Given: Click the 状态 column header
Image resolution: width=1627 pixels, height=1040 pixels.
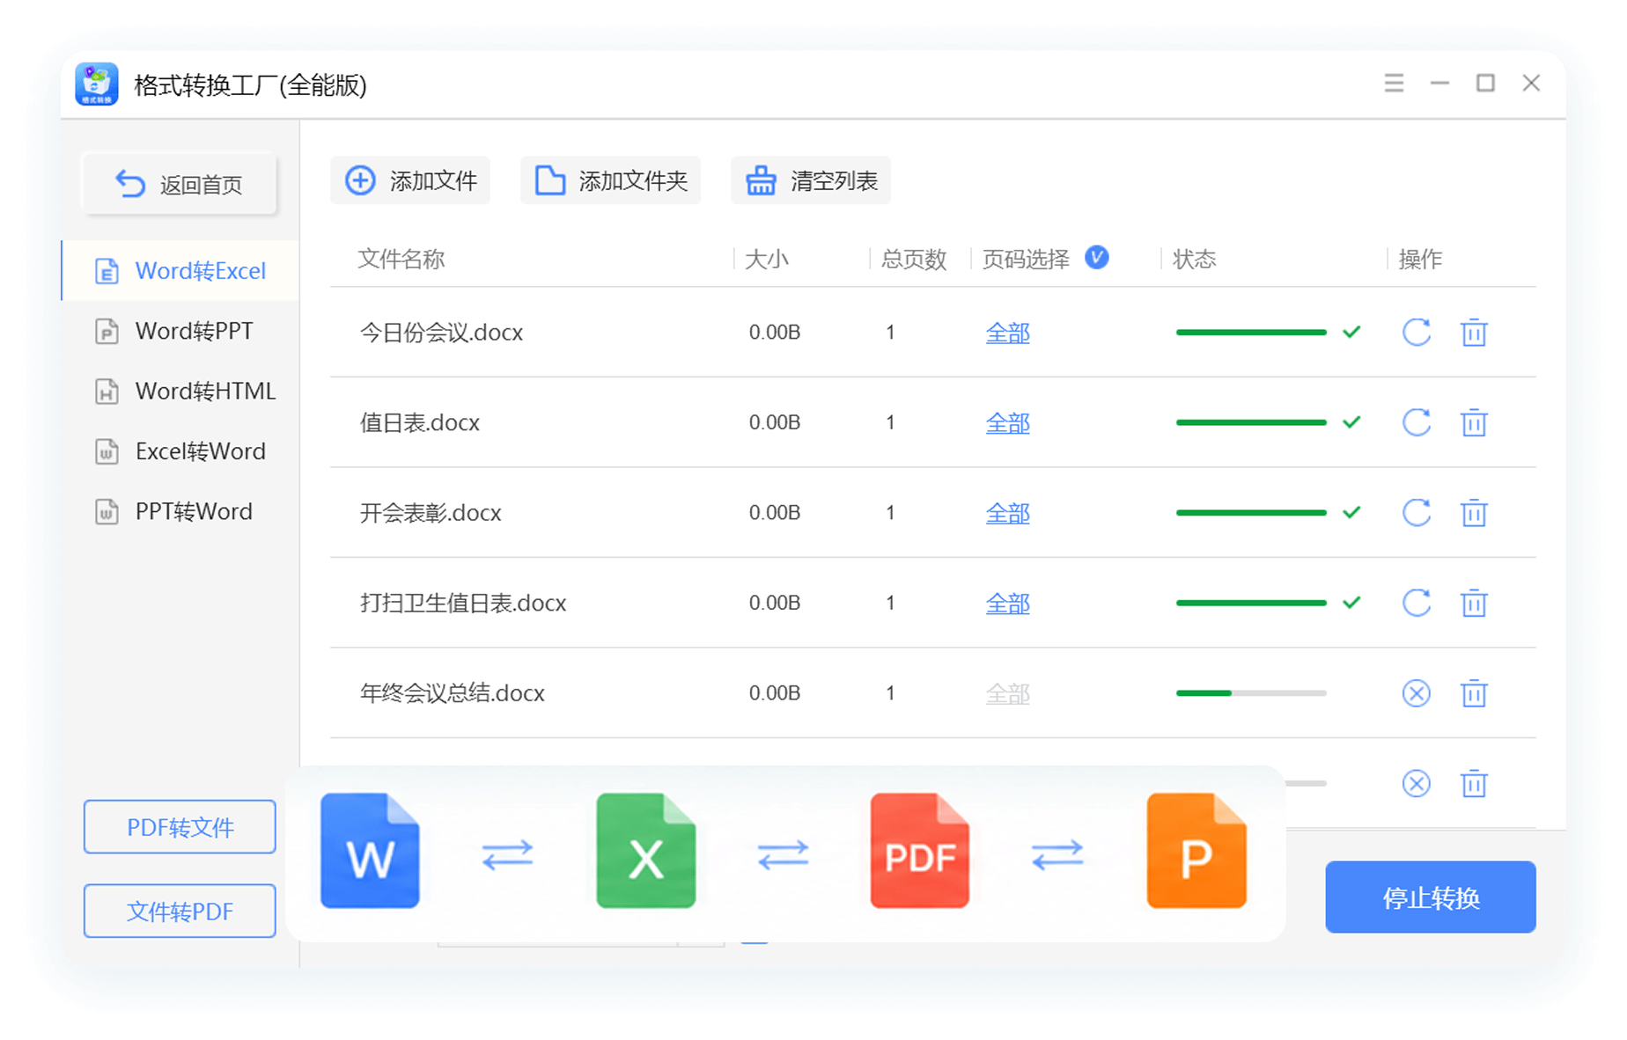Looking at the screenshot, I should pos(1195,259).
